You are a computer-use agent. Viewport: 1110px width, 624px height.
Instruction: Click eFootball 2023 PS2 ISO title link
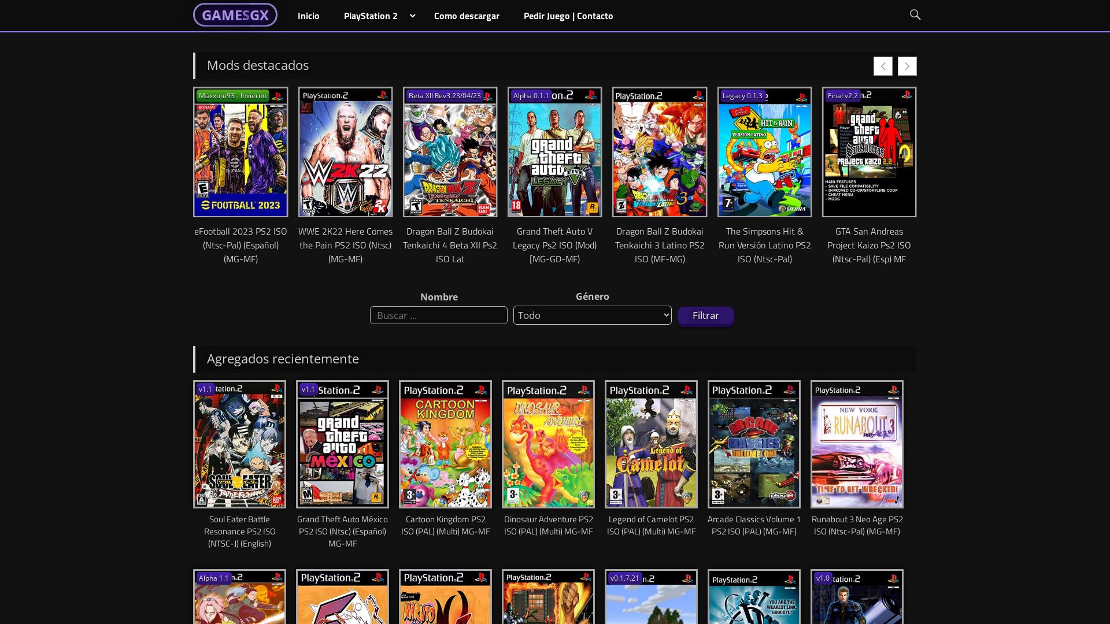tap(240, 245)
